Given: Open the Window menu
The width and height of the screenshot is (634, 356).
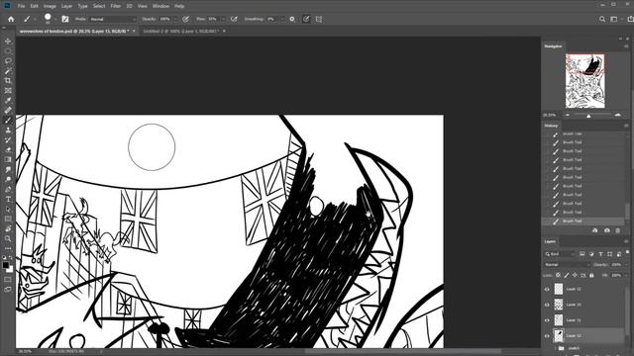Looking at the screenshot, I should click(160, 6).
